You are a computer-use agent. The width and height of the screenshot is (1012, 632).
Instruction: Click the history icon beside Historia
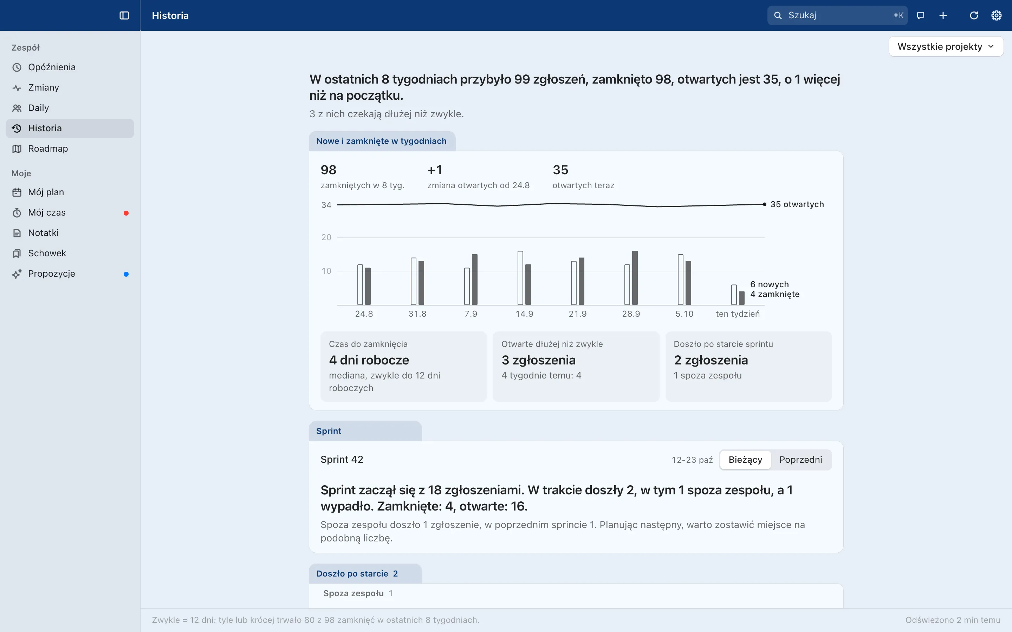[x=17, y=128]
